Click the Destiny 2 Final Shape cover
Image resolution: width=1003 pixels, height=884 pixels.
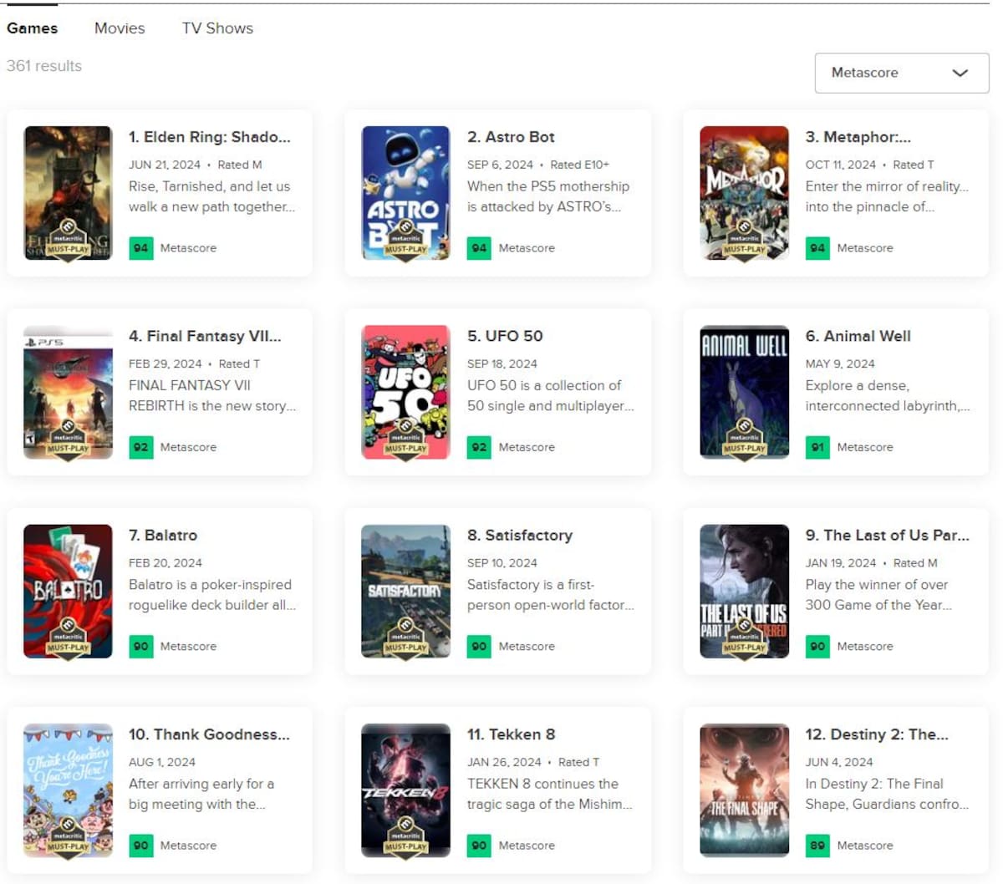click(744, 790)
